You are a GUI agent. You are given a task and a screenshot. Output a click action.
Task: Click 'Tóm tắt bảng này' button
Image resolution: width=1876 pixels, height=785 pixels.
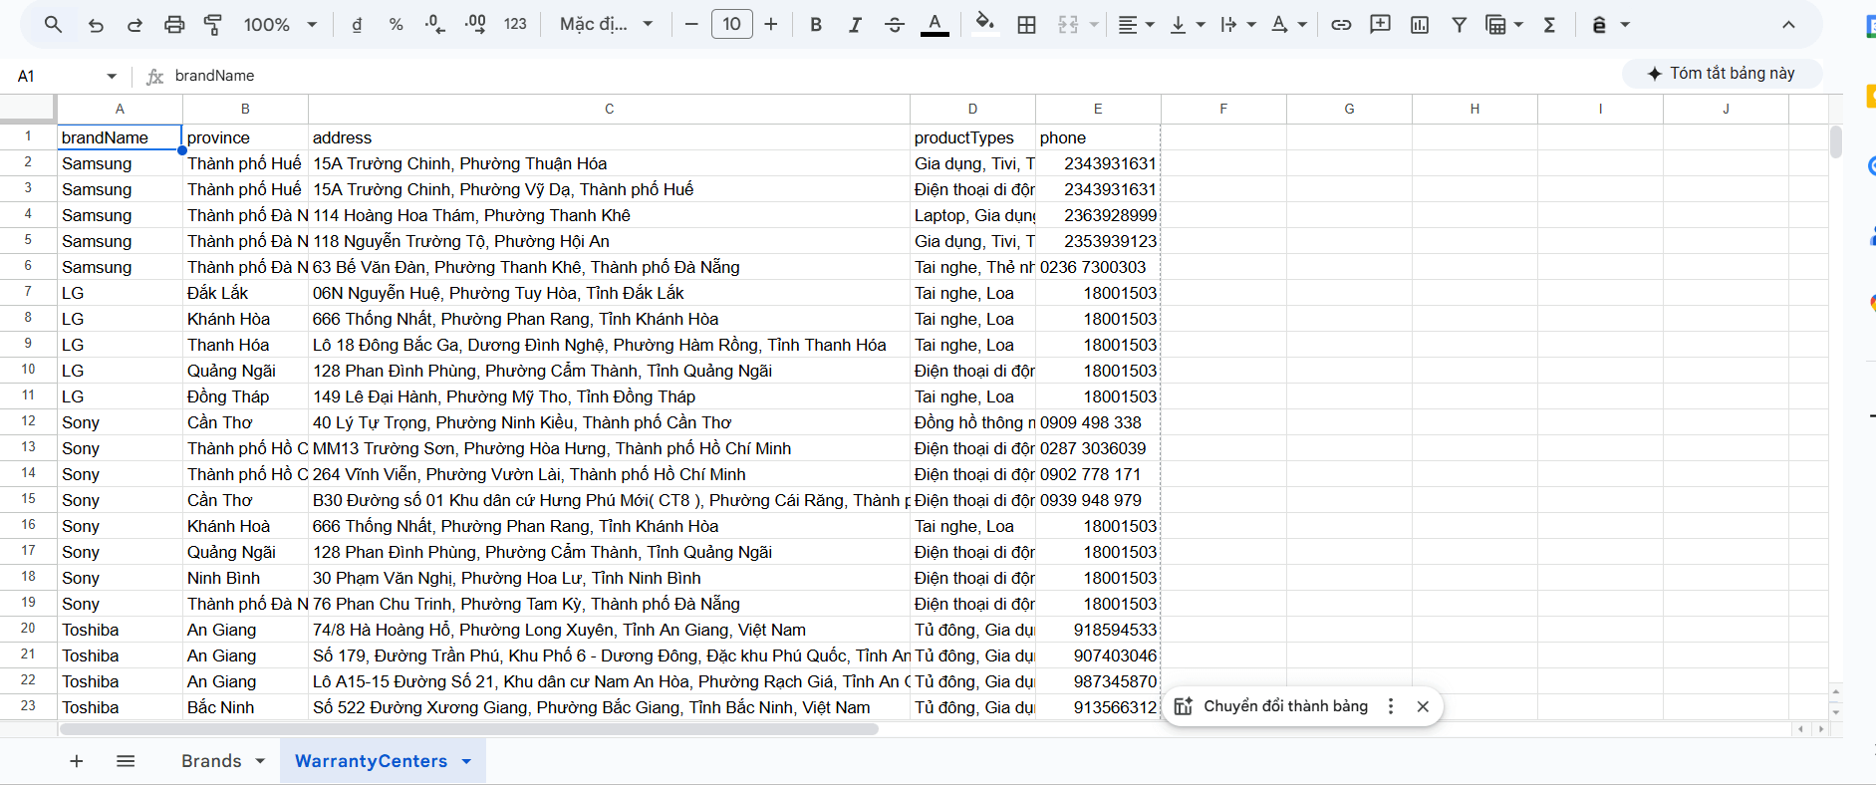click(x=1722, y=74)
